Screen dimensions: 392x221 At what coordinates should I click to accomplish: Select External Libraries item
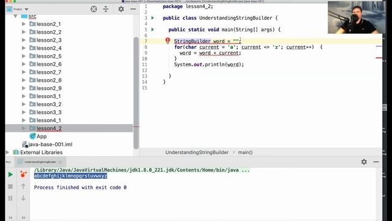tap(41, 152)
